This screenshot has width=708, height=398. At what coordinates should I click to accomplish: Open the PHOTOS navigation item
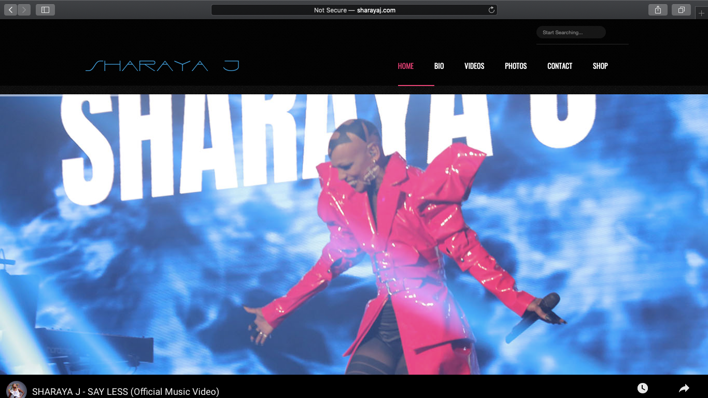[x=516, y=66]
